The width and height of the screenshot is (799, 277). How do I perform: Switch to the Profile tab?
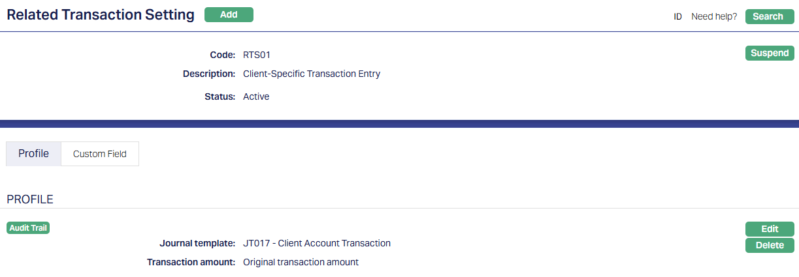[33, 154]
